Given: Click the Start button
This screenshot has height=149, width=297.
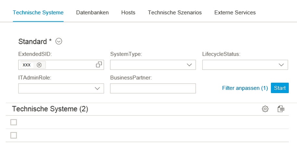Looking at the screenshot, I should 280,88.
